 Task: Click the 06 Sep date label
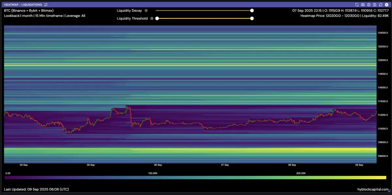point(158,165)
